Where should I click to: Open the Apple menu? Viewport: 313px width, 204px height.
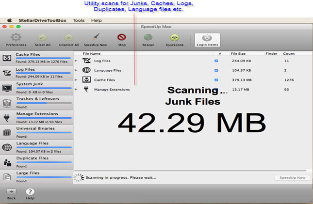pos(10,20)
